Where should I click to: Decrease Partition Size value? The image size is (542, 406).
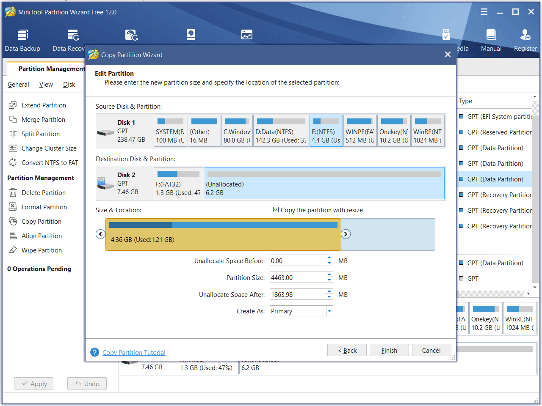pos(329,280)
